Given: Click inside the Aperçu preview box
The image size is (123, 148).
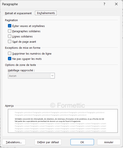Looking at the screenshot, I should [63, 121].
